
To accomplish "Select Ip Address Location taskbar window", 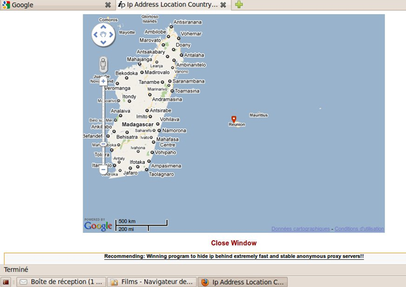I will (243, 282).
